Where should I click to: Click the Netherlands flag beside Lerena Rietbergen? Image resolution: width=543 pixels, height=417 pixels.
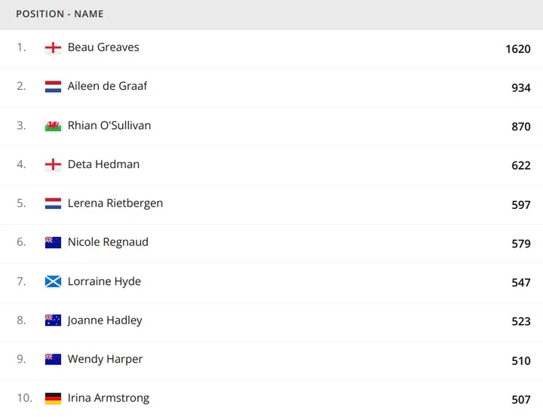pyautogui.click(x=53, y=204)
